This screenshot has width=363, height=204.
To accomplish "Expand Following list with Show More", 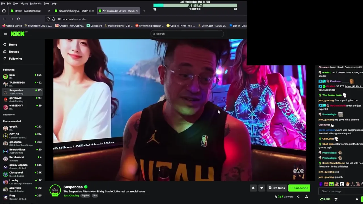I will [9, 115].
